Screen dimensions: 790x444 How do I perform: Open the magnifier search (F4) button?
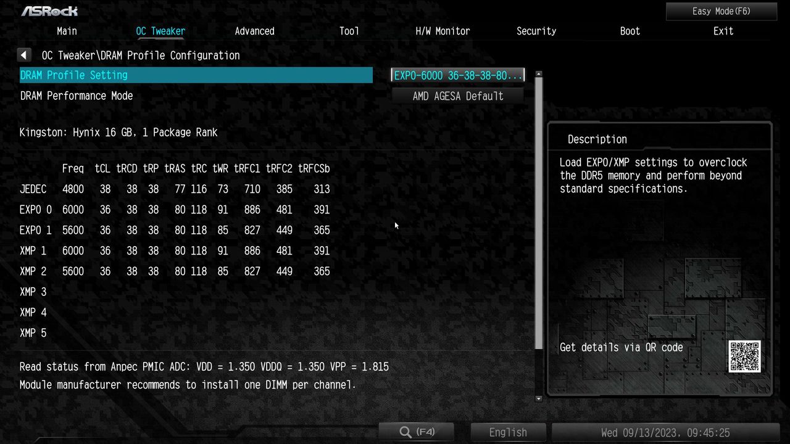coord(417,432)
